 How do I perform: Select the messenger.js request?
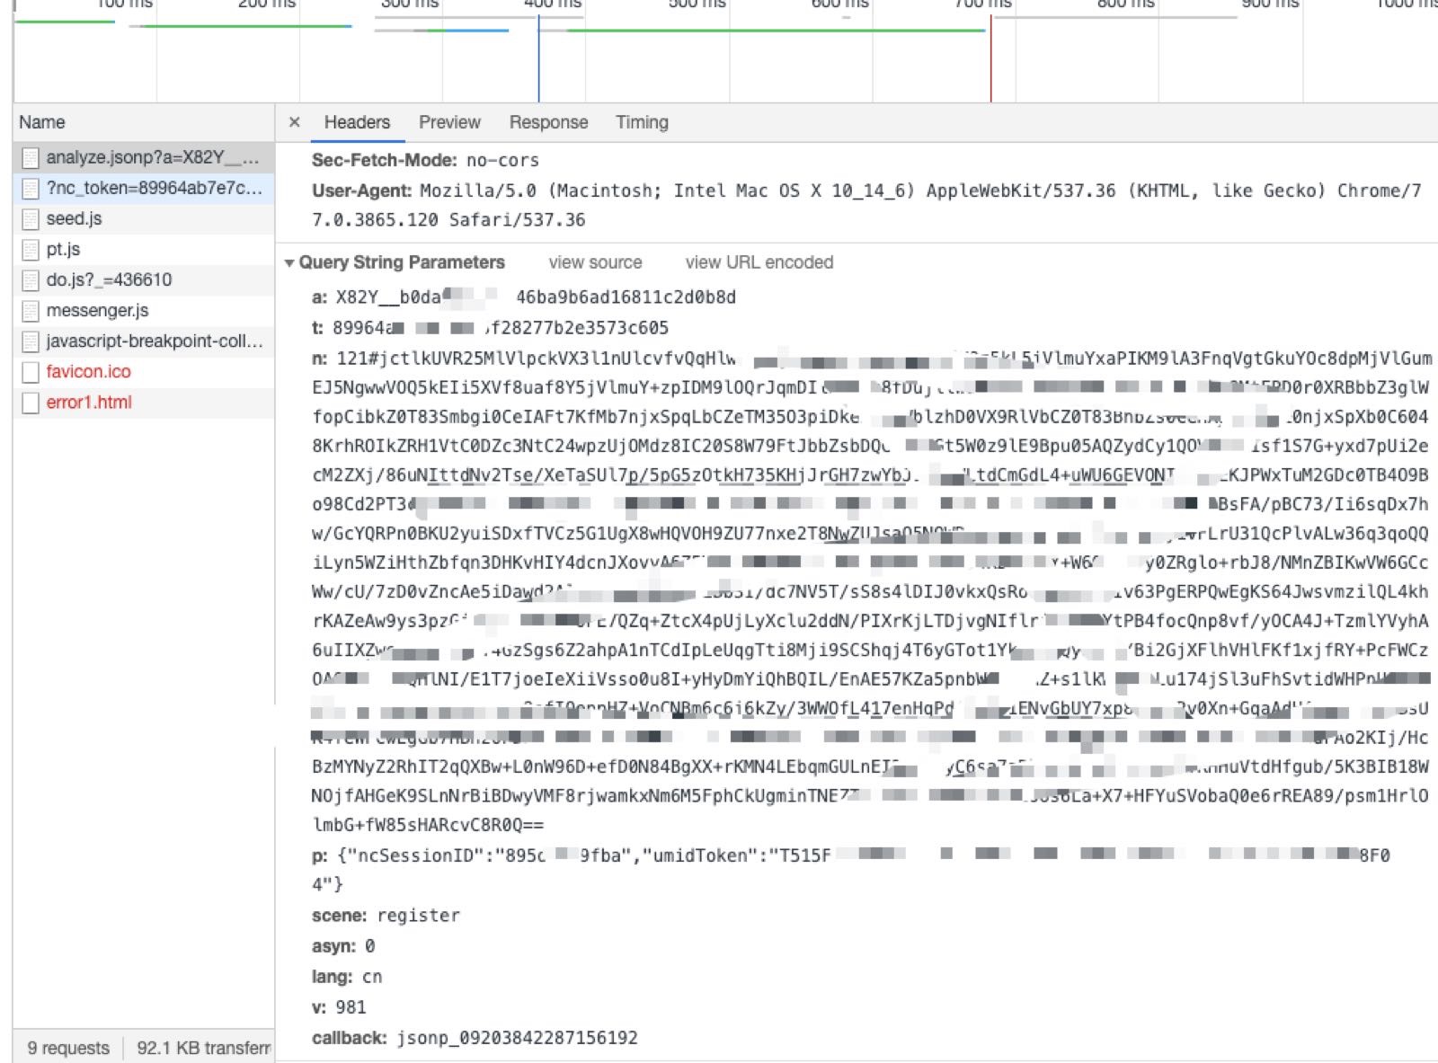(x=144, y=310)
